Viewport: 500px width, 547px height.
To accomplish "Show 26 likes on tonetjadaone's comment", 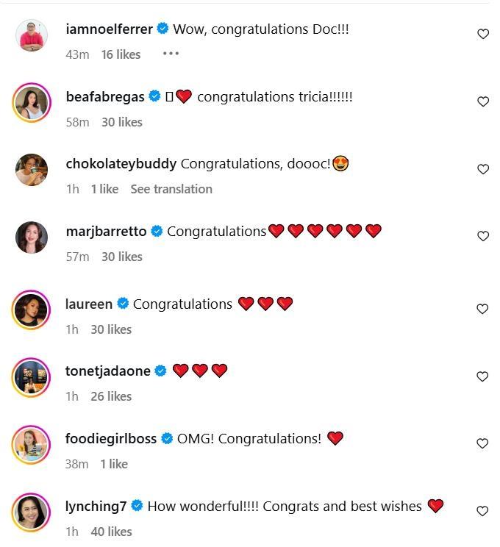I will [111, 396].
